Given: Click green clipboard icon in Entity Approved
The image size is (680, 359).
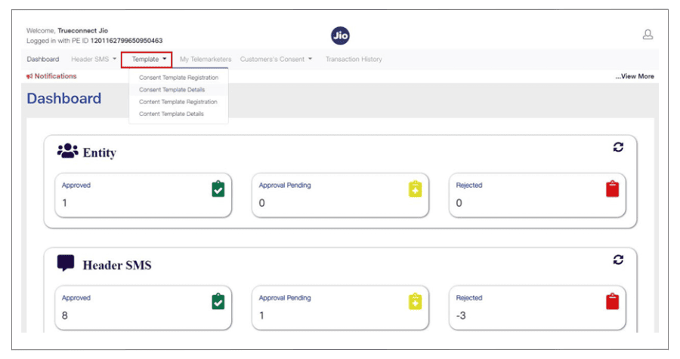Looking at the screenshot, I should pyautogui.click(x=218, y=189).
